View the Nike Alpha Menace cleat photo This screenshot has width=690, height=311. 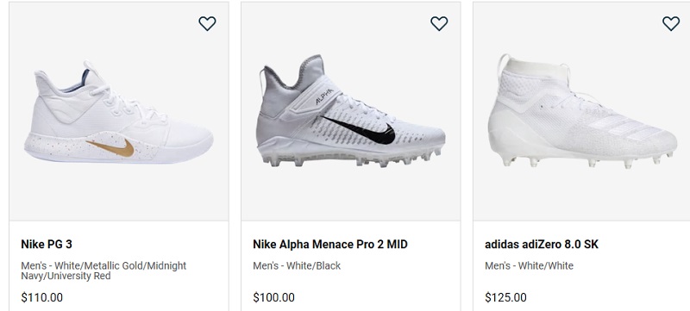pyautogui.click(x=351, y=110)
